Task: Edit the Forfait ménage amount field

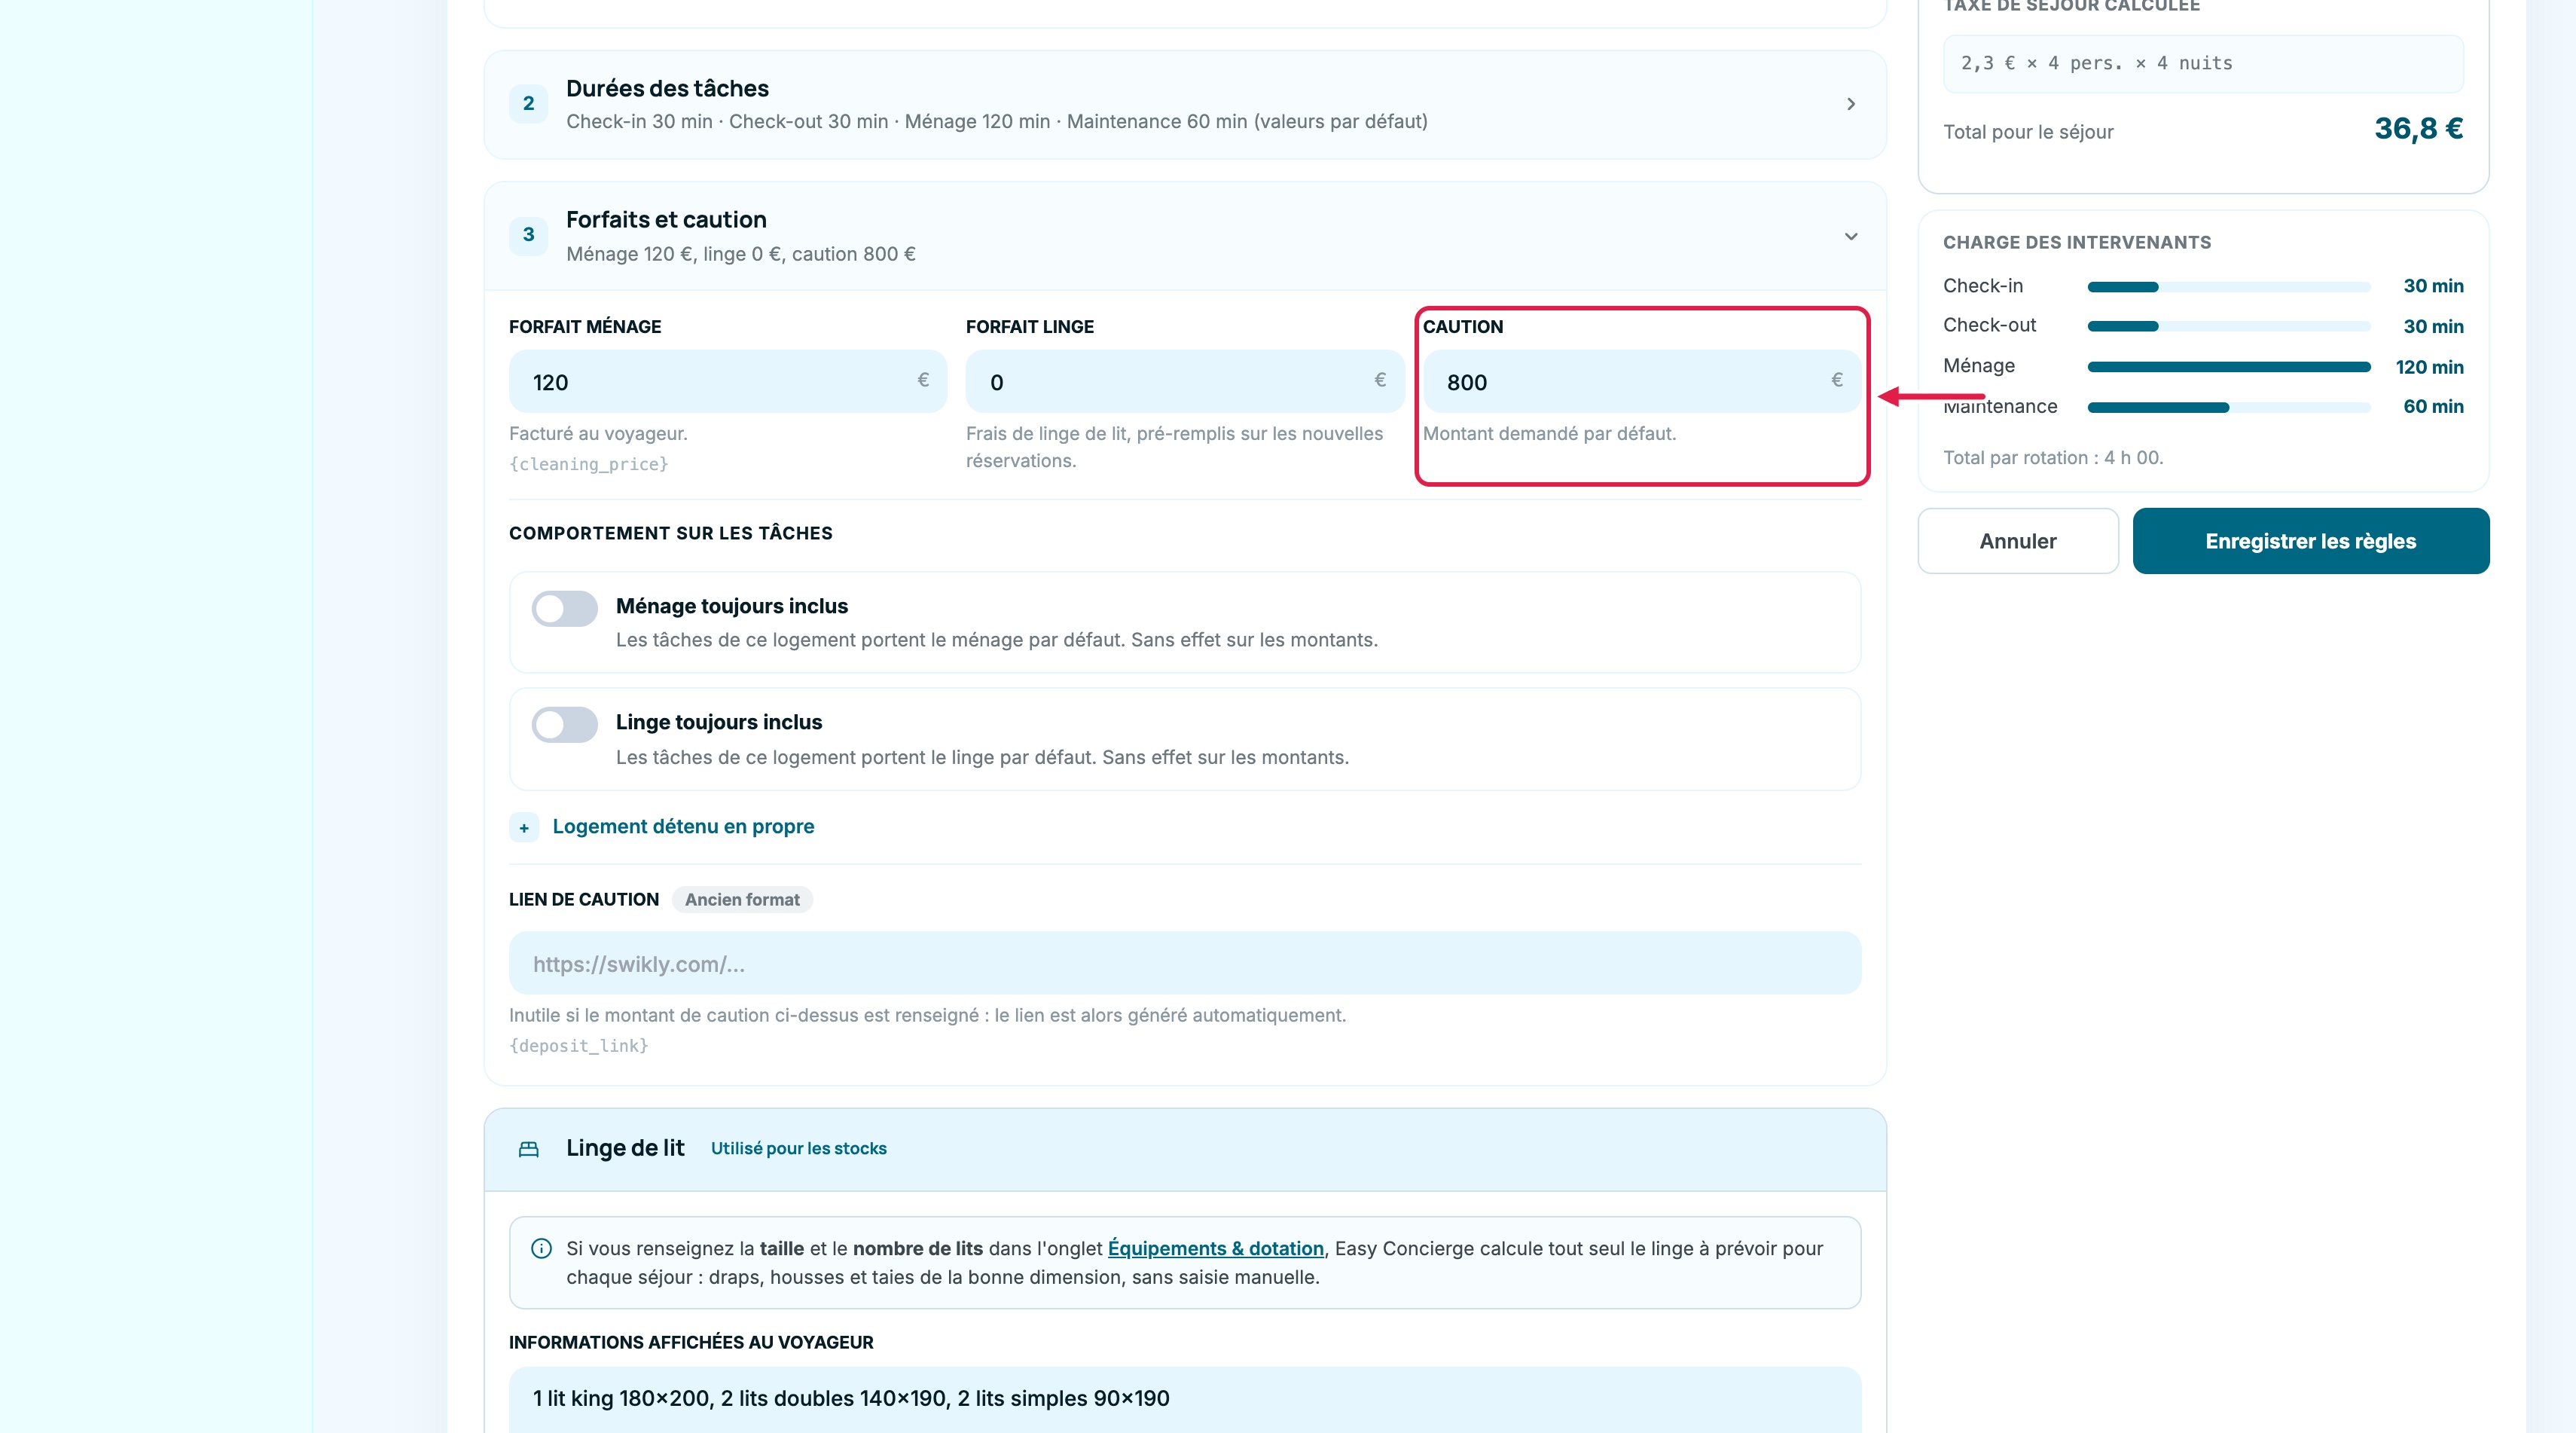Action: (727, 381)
